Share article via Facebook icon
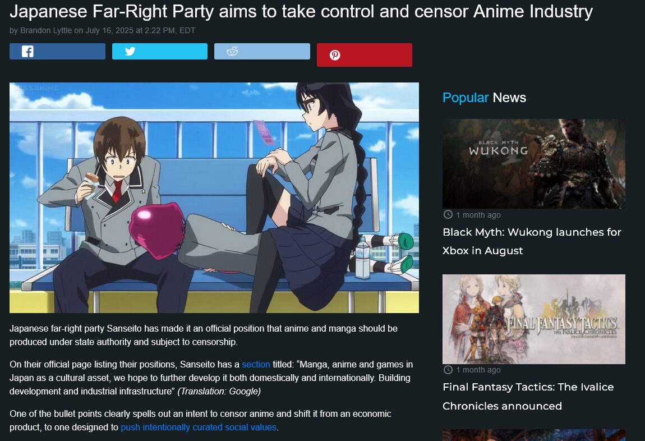Screen dimensions: 645x441 (x=27, y=52)
